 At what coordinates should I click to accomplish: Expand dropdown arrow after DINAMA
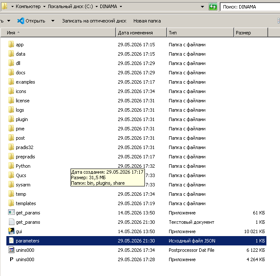[121, 7]
